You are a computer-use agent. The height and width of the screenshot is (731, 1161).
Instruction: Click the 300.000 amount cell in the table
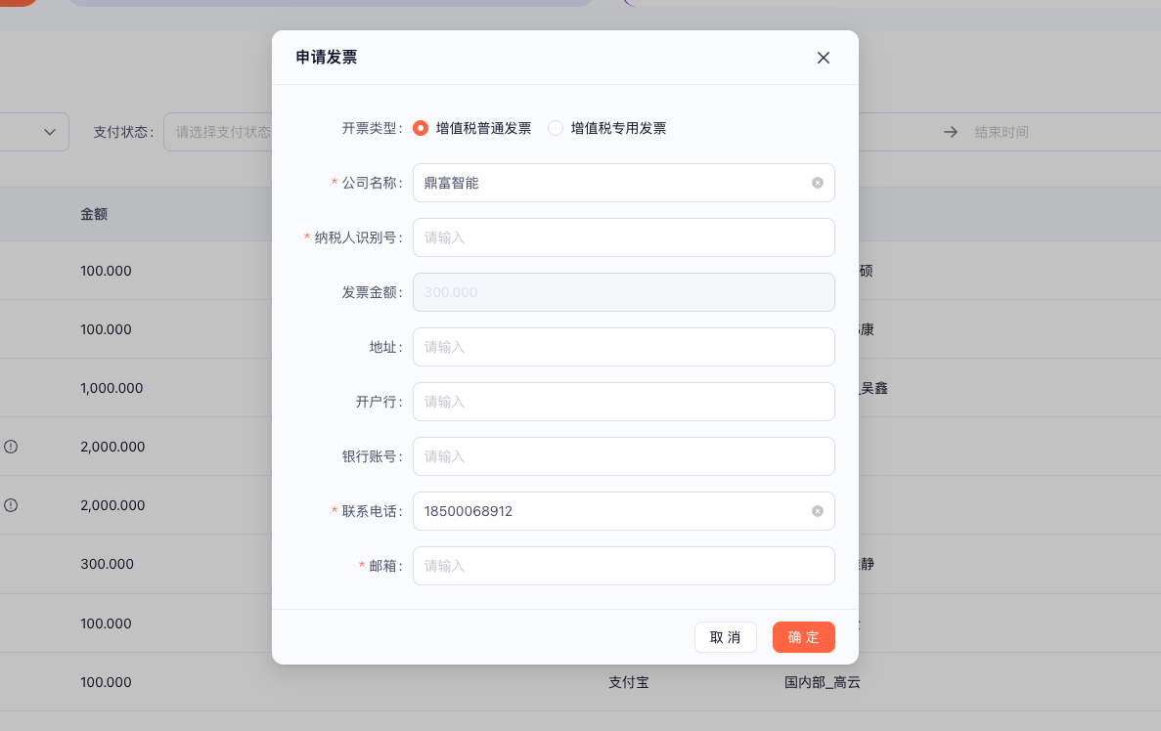coord(108,564)
